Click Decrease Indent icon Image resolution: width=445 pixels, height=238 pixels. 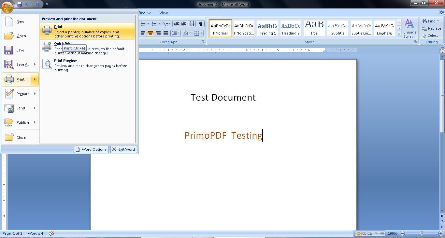coord(176,24)
